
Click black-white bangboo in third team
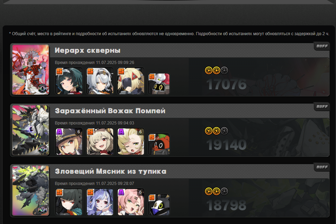159,205
